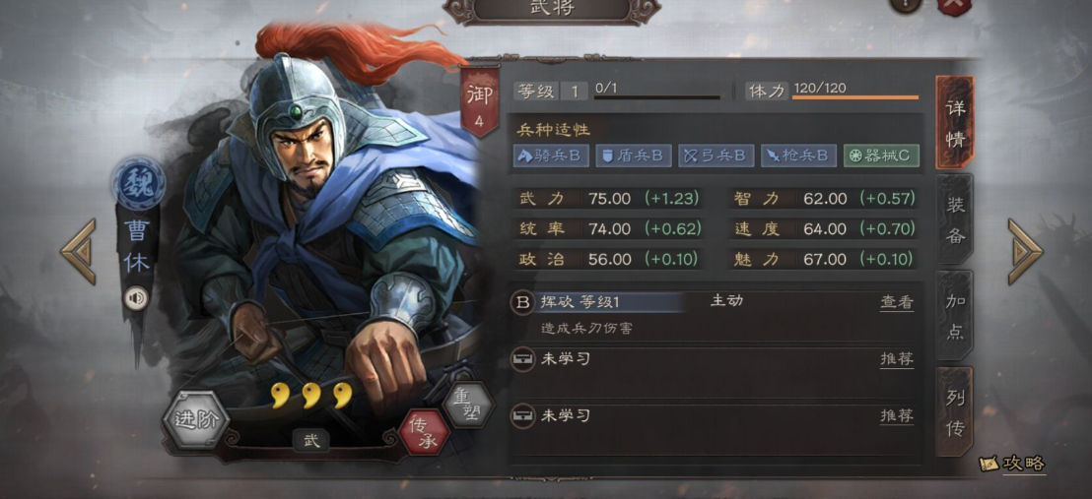The height and width of the screenshot is (499, 1092).
Task: Go to the next general with the right arrow
Action: (x=1024, y=251)
